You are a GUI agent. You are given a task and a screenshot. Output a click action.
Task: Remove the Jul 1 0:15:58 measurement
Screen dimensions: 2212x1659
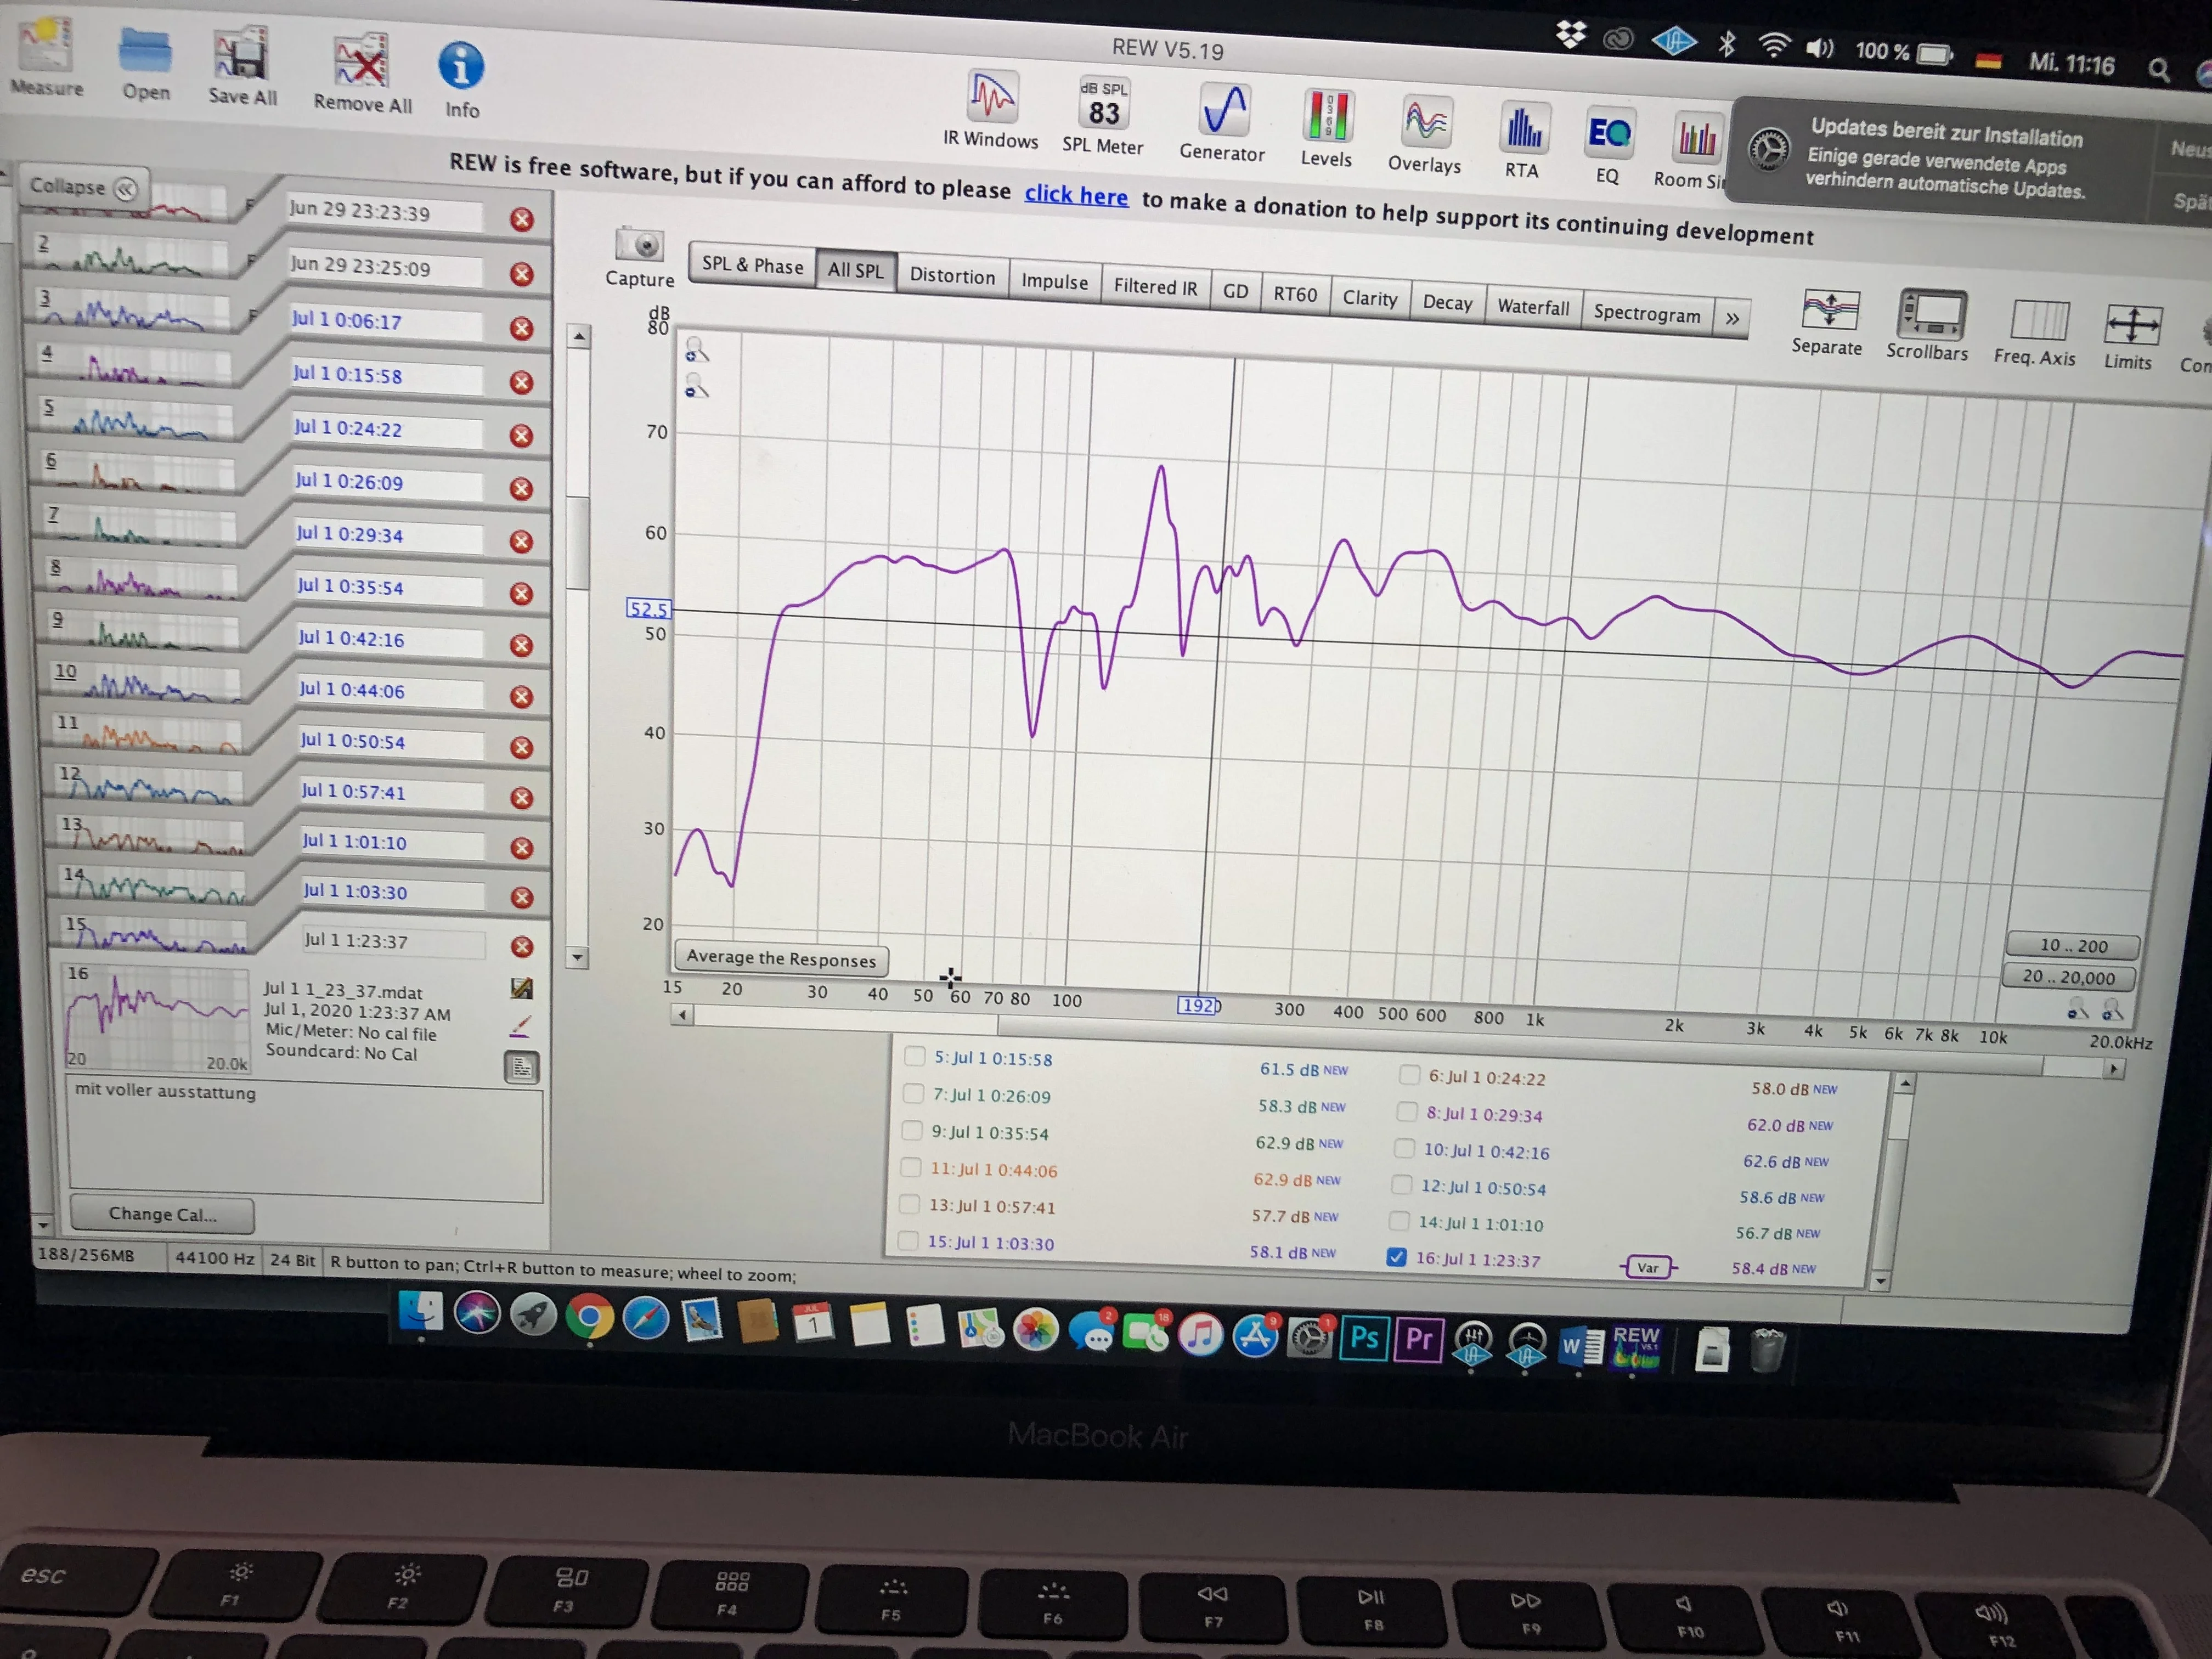[521, 382]
